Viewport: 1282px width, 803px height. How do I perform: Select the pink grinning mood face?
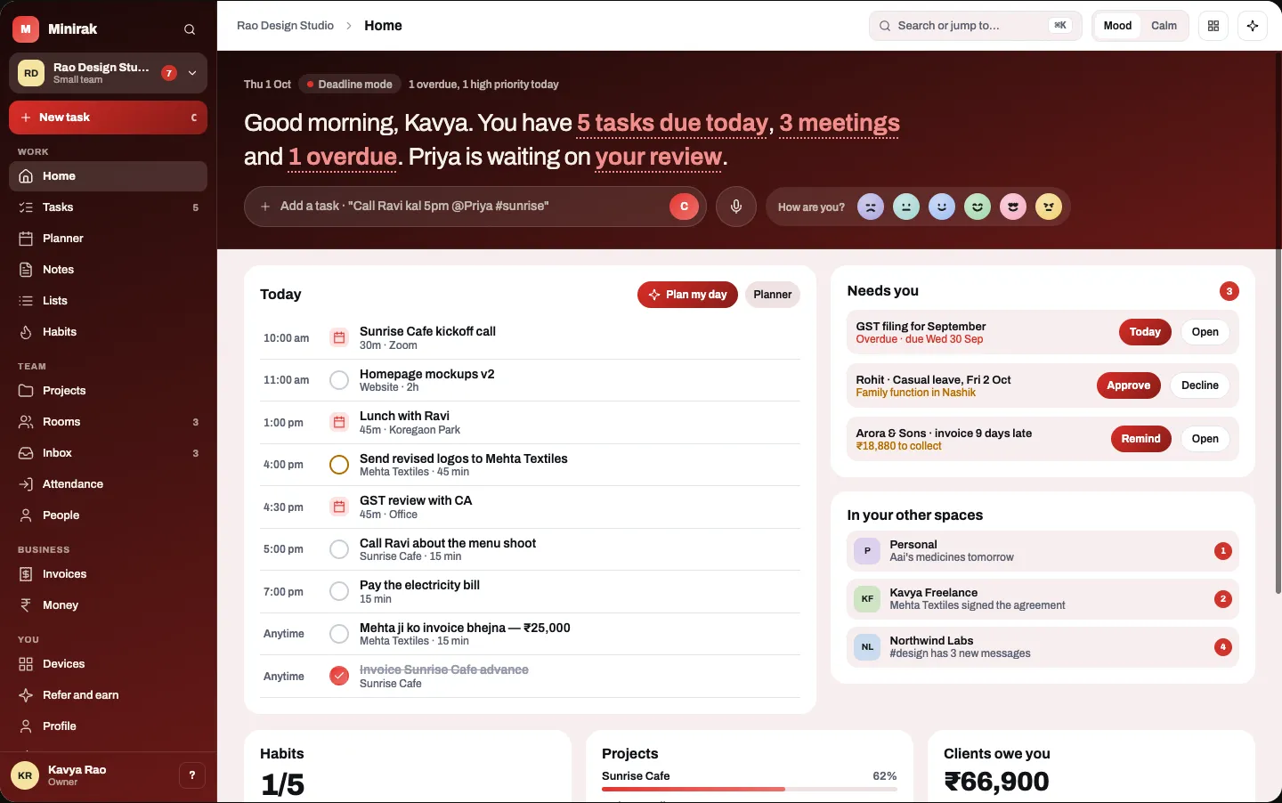(1013, 207)
